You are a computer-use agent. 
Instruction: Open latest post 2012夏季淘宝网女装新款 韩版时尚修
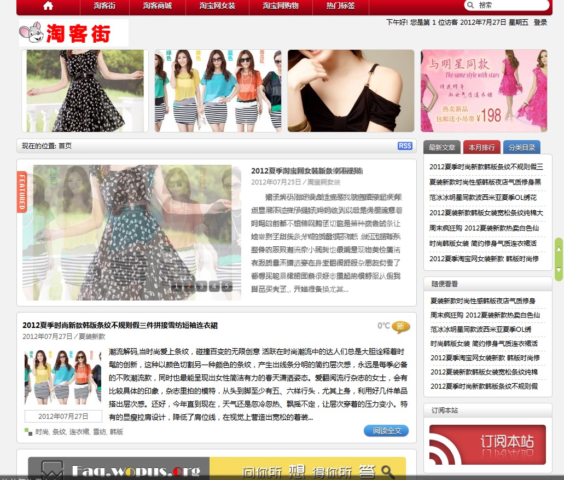pos(484,259)
